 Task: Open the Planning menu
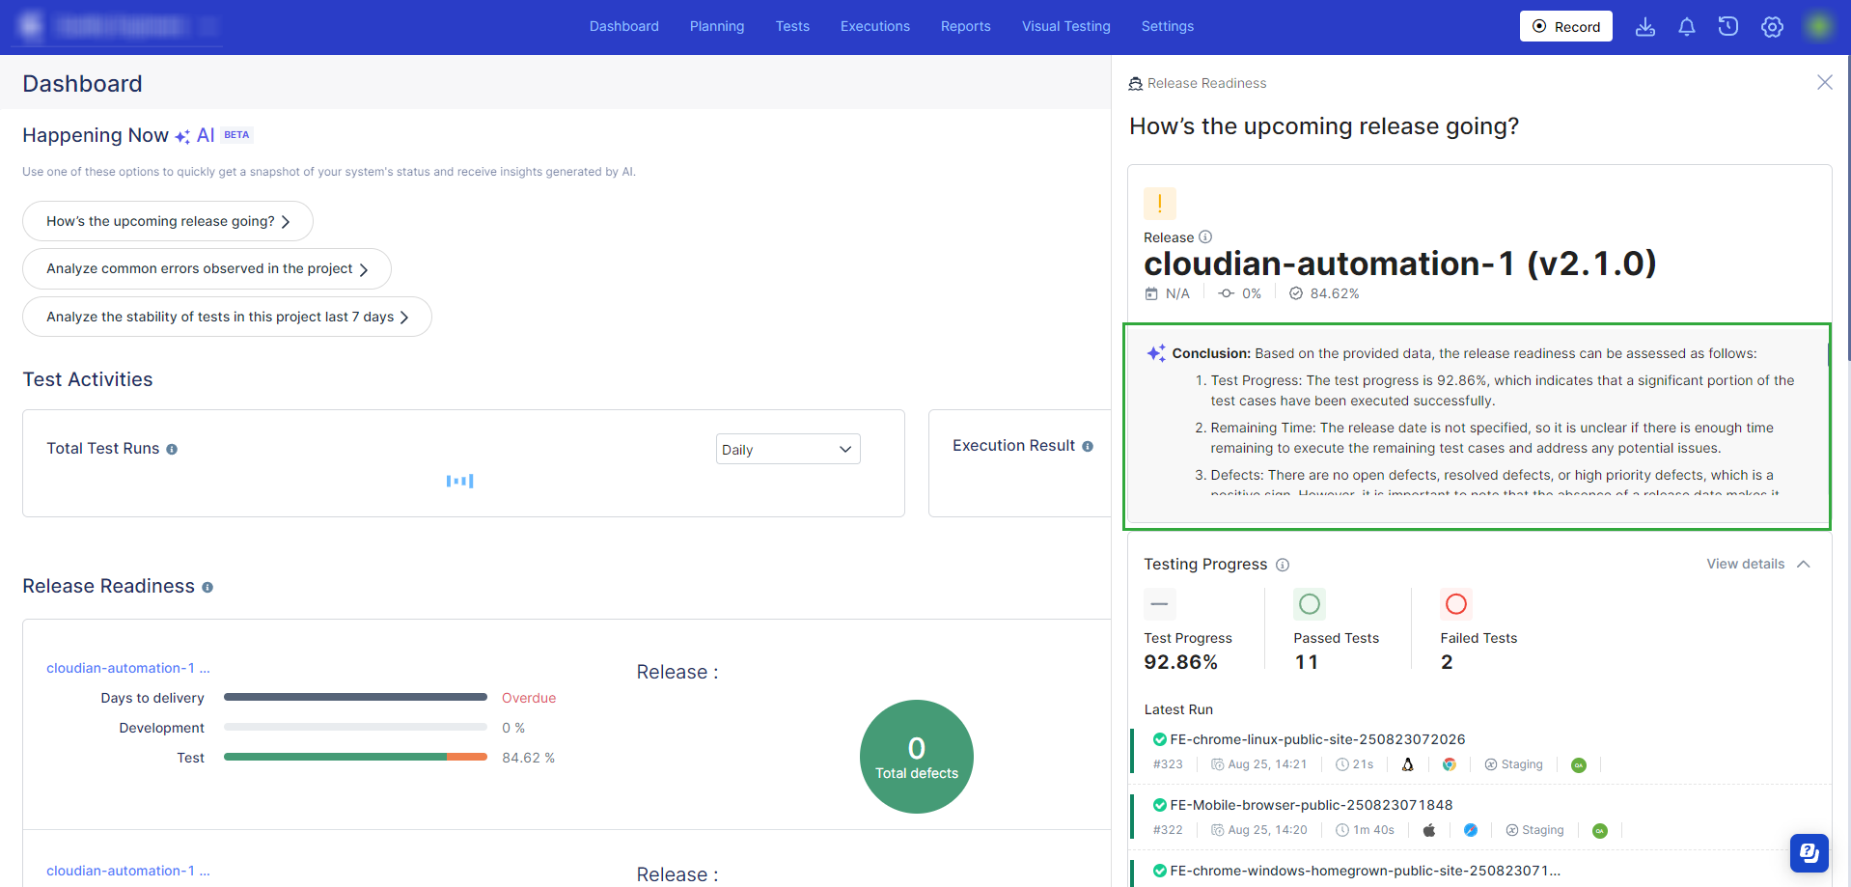click(x=716, y=26)
